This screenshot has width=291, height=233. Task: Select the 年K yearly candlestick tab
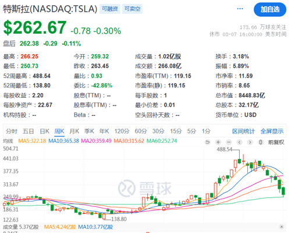tap(104, 131)
